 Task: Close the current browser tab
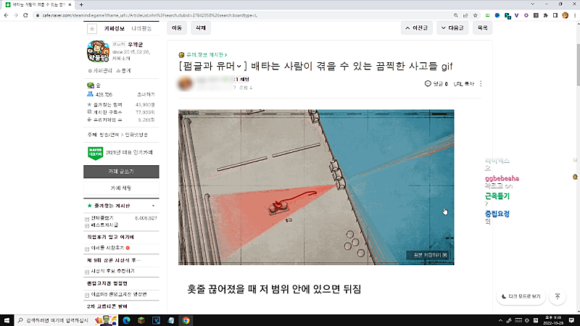point(70,5)
